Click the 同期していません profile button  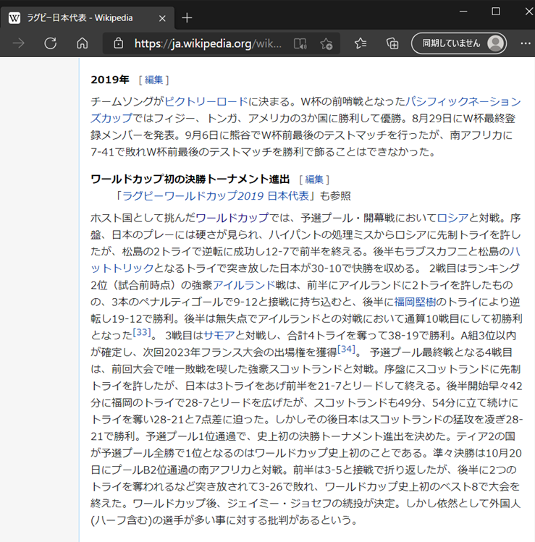click(x=459, y=43)
